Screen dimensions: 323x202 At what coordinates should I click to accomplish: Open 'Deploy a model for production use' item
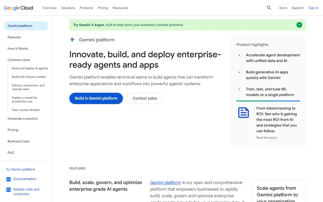tap(24, 100)
